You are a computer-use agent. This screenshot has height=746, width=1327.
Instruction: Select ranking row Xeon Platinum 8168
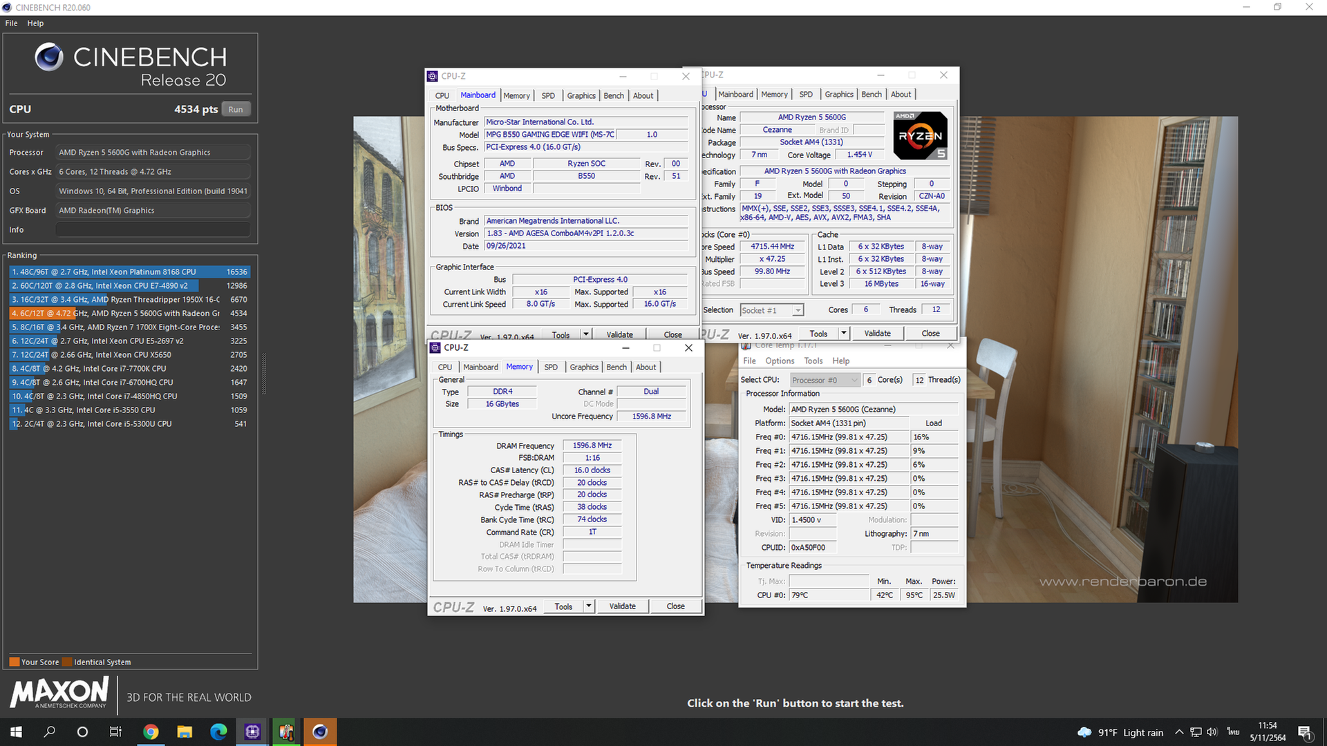(x=129, y=271)
